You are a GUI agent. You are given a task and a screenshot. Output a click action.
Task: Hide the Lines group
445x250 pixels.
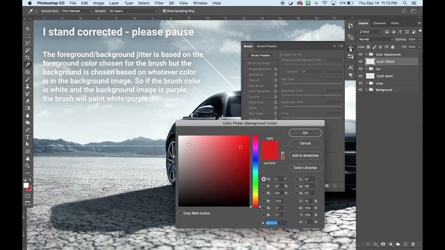360,83
